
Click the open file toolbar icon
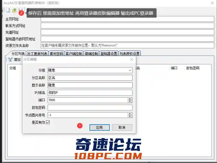tap(14, 10)
